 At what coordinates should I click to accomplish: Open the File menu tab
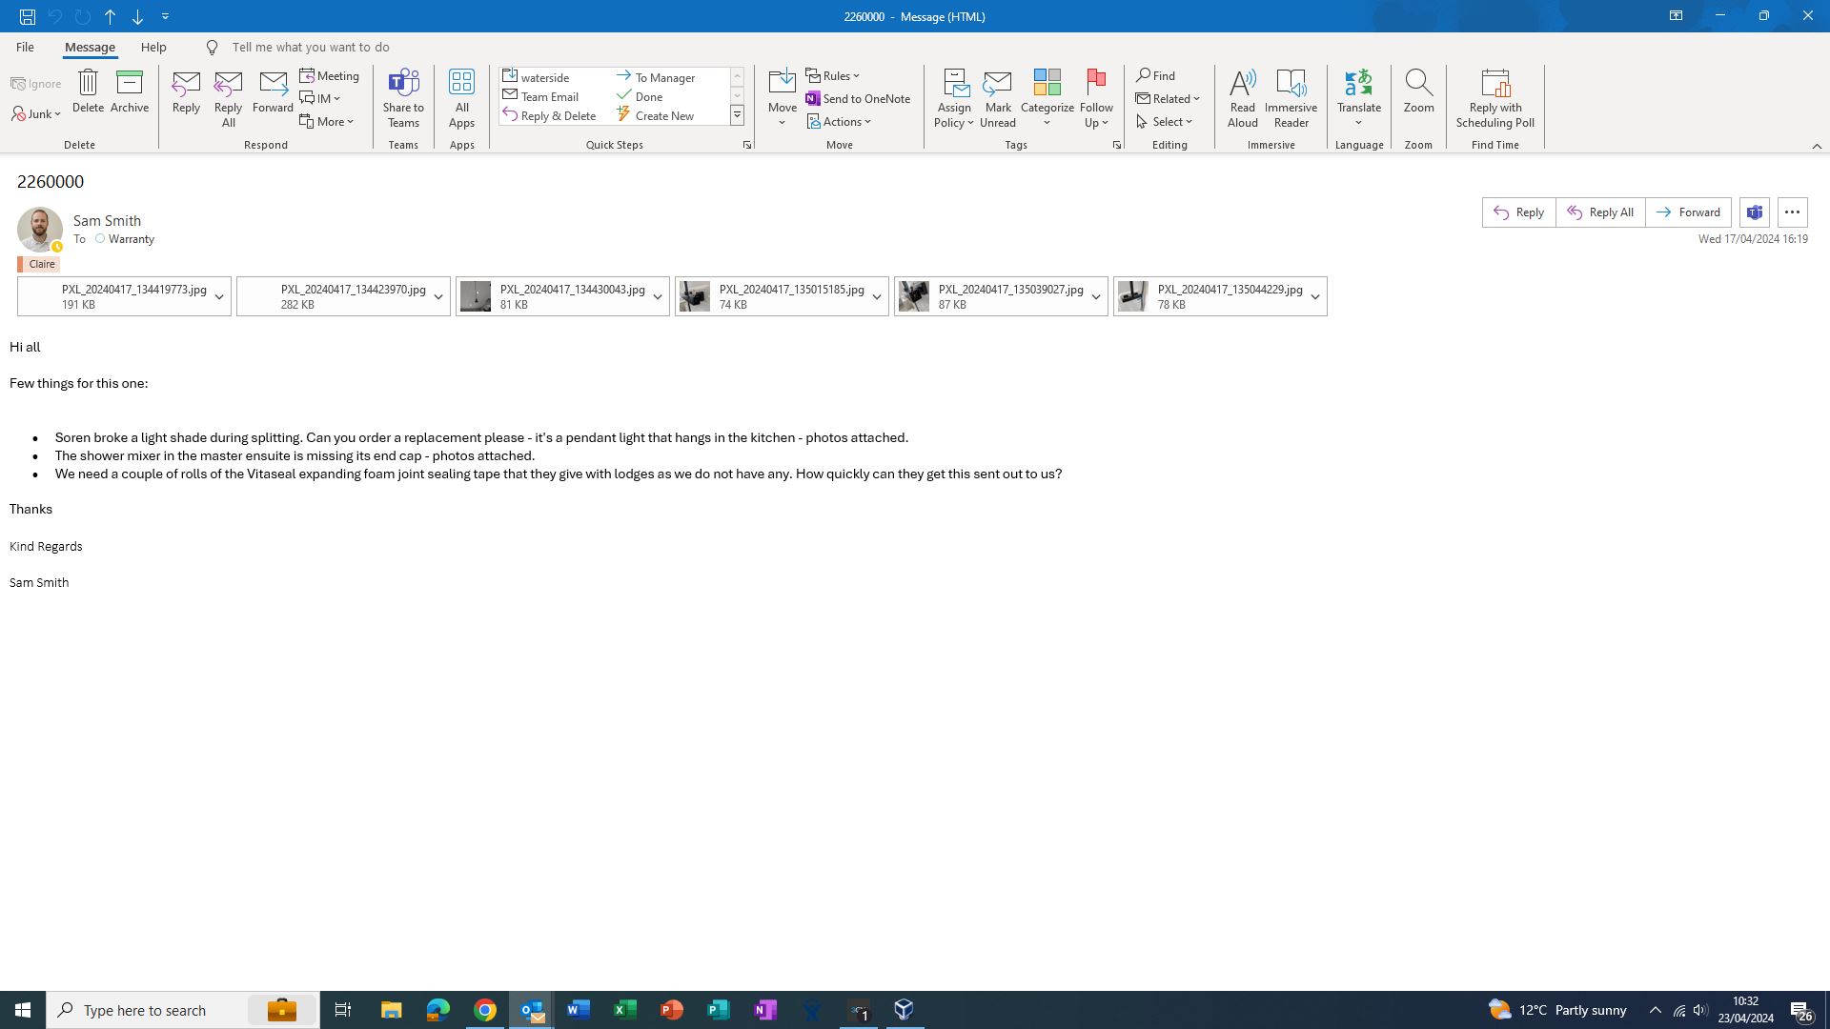coord(25,47)
